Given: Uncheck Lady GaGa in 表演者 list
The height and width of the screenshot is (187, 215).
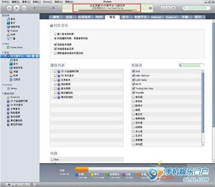Looking at the screenshot, I should coord(133,80).
